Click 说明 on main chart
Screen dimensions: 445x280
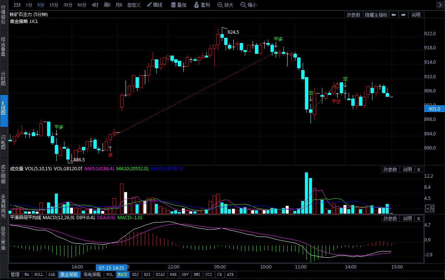pos(416,15)
